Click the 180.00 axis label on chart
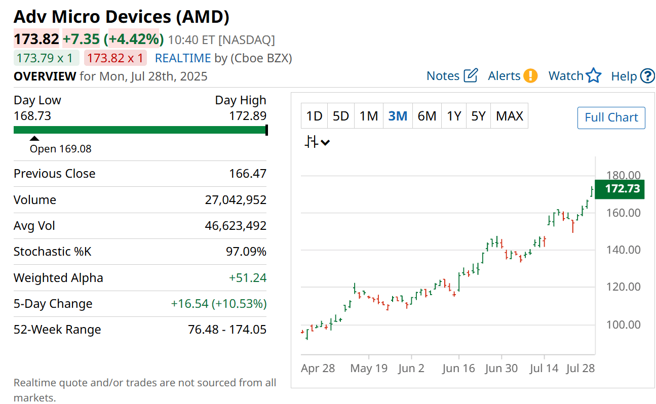Image resolution: width=656 pixels, height=404 pixels. (x=623, y=176)
